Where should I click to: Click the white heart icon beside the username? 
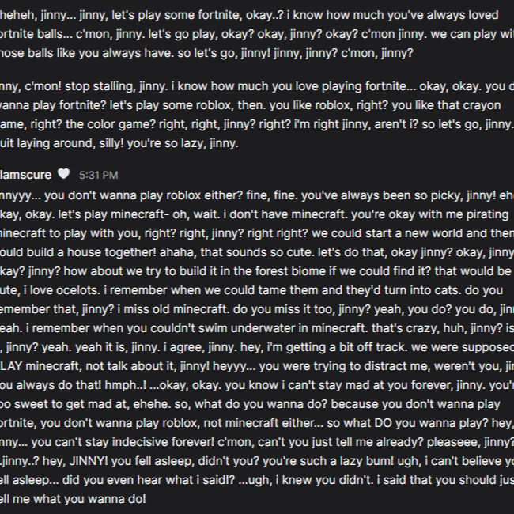pos(64,174)
